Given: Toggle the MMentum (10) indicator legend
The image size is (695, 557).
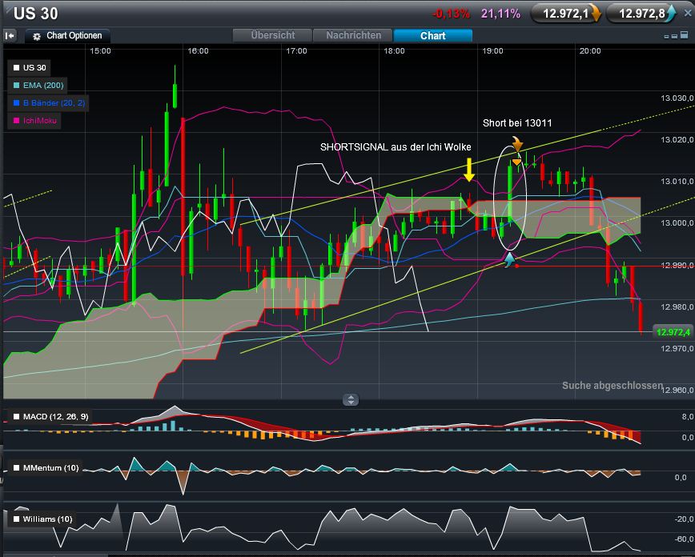Looking at the screenshot, I should tap(46, 468).
